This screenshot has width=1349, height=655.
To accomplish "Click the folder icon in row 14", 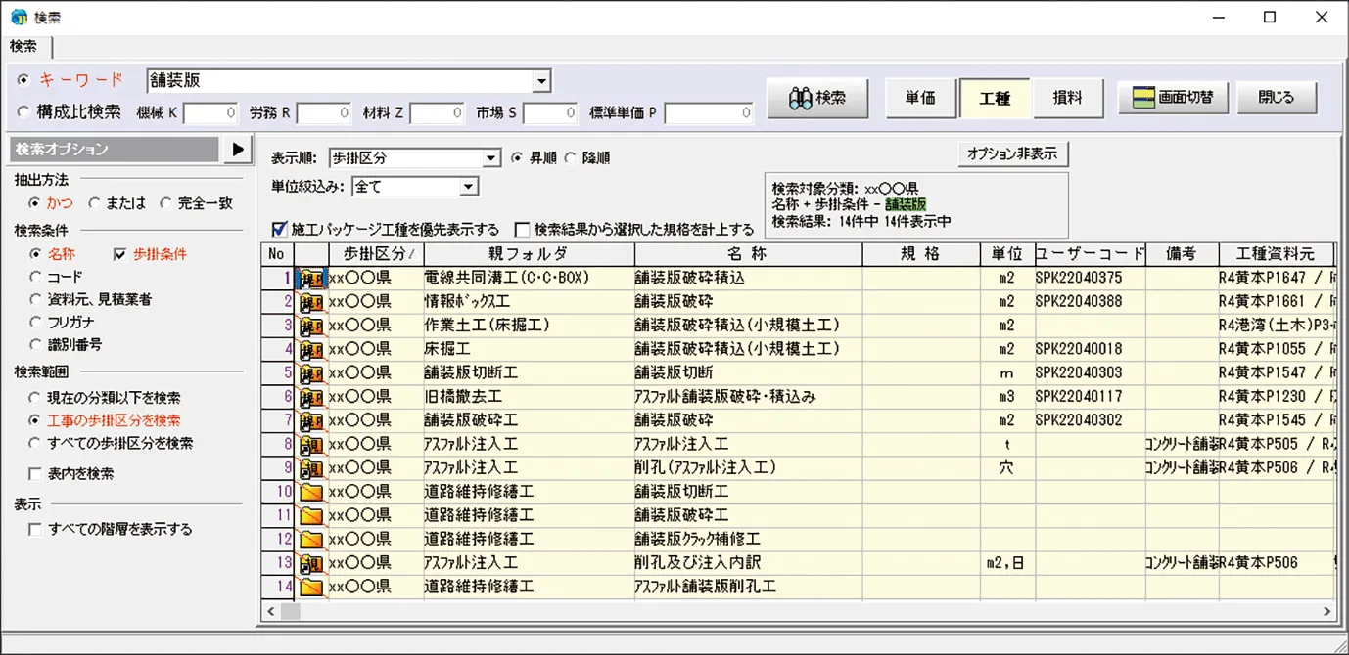I will [x=311, y=587].
